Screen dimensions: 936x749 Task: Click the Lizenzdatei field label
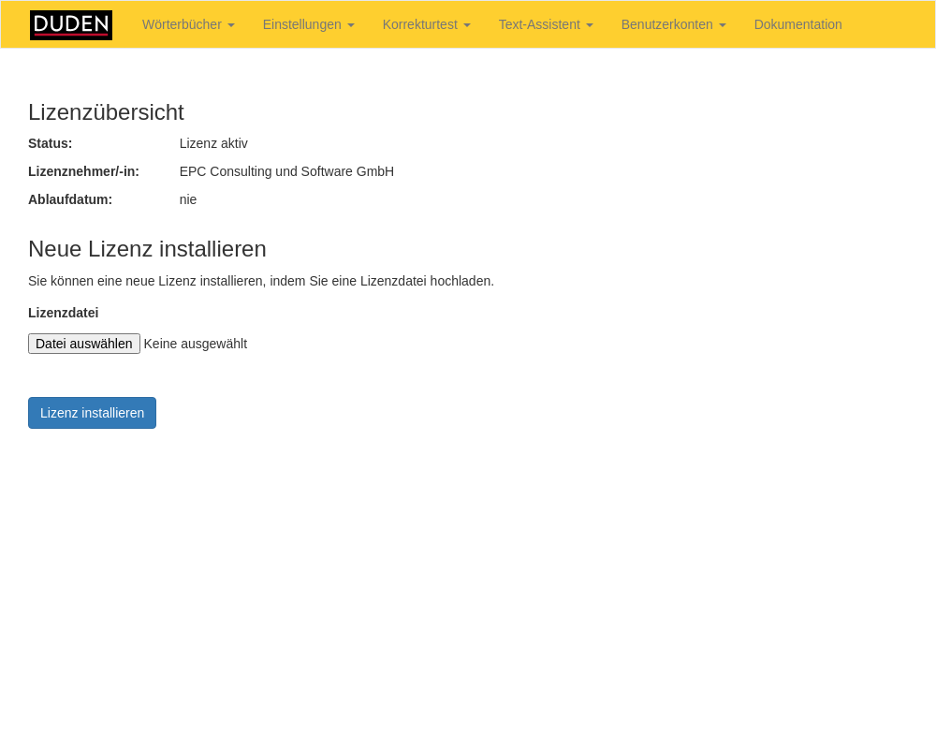tap(63, 313)
